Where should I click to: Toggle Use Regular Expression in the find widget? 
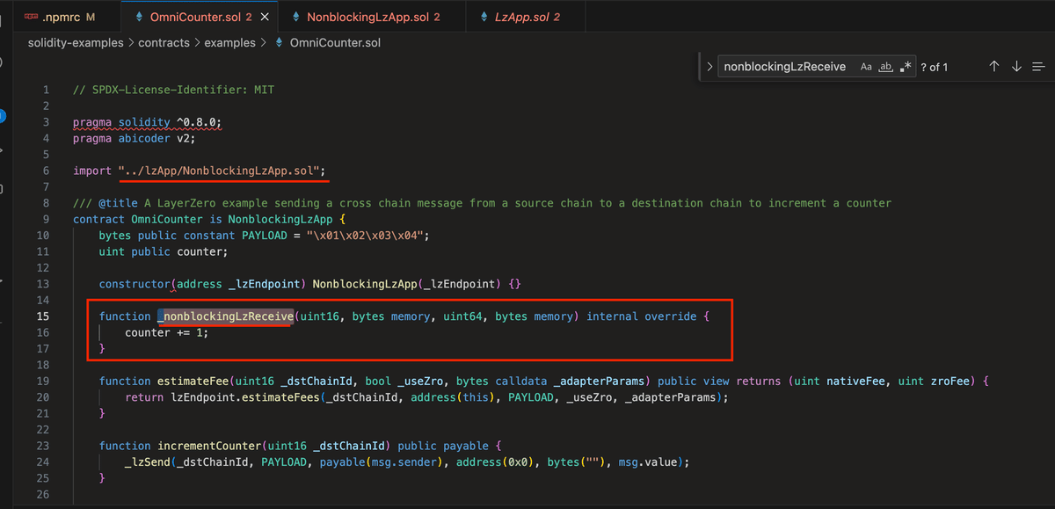tap(906, 67)
